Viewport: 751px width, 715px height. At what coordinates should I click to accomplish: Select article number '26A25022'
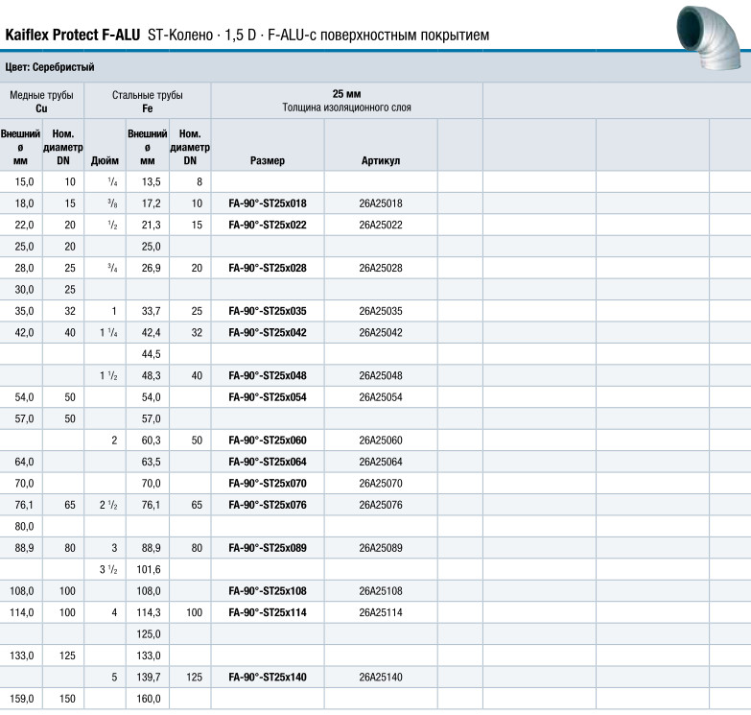coord(381,225)
